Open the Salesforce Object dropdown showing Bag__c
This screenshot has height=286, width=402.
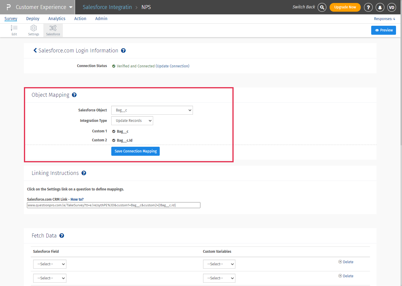[152, 110]
